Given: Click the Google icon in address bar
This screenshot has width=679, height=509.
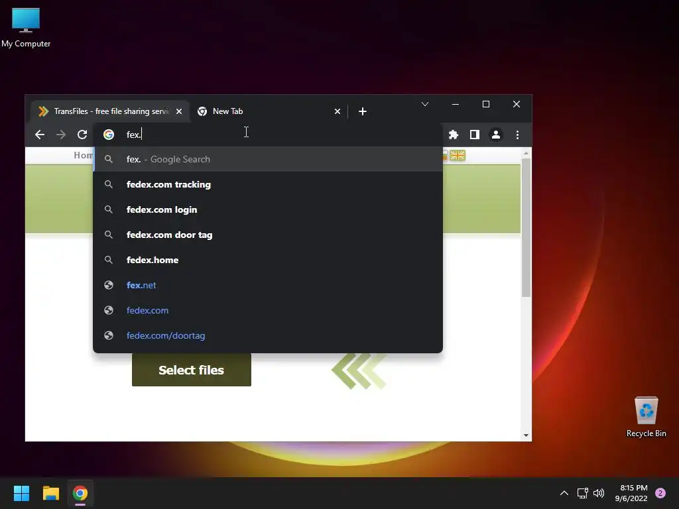Looking at the screenshot, I should 109,135.
